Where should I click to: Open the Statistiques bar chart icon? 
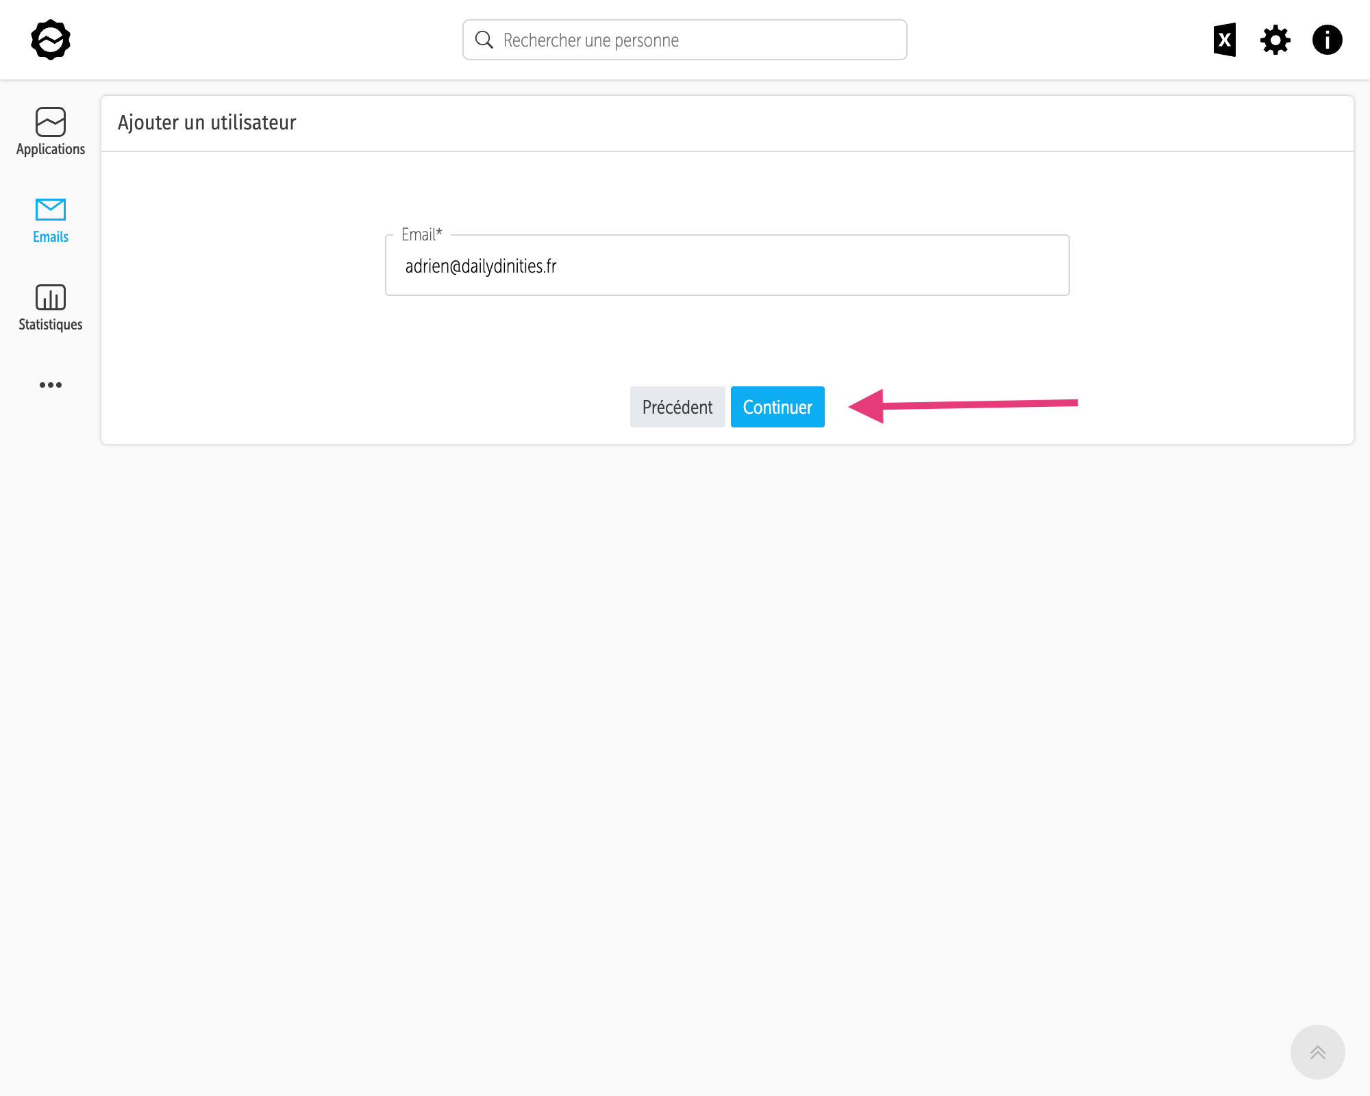pos(51,297)
